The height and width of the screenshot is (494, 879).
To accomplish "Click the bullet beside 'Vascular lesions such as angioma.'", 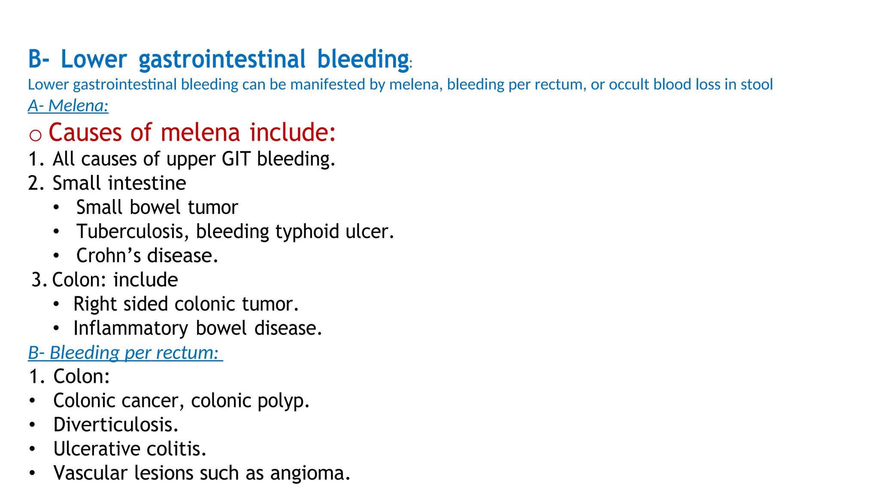I will point(32,473).
